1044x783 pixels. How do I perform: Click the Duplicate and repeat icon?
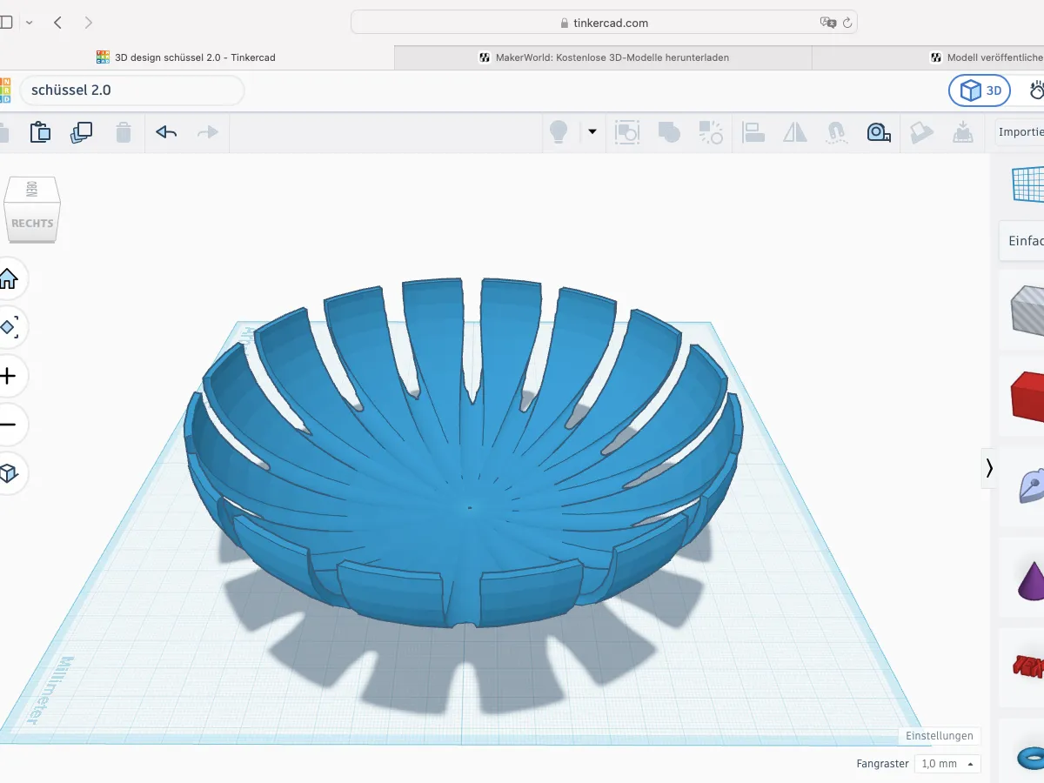coord(82,132)
